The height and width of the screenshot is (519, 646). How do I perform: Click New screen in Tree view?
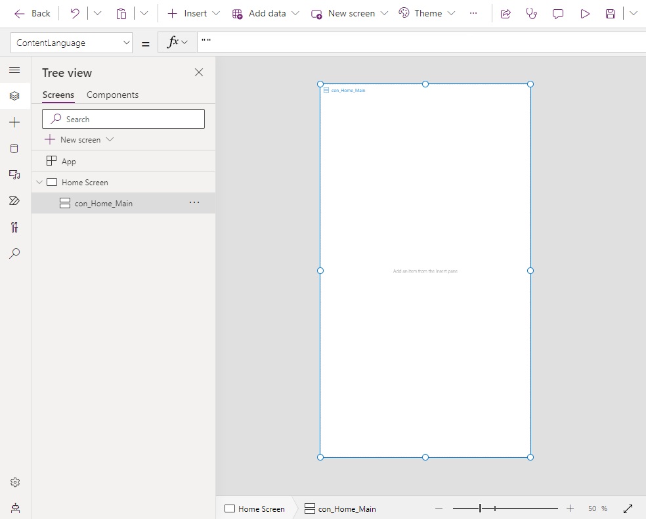tap(79, 140)
